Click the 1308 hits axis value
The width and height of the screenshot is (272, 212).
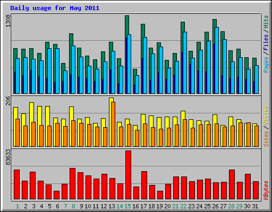click(x=8, y=21)
